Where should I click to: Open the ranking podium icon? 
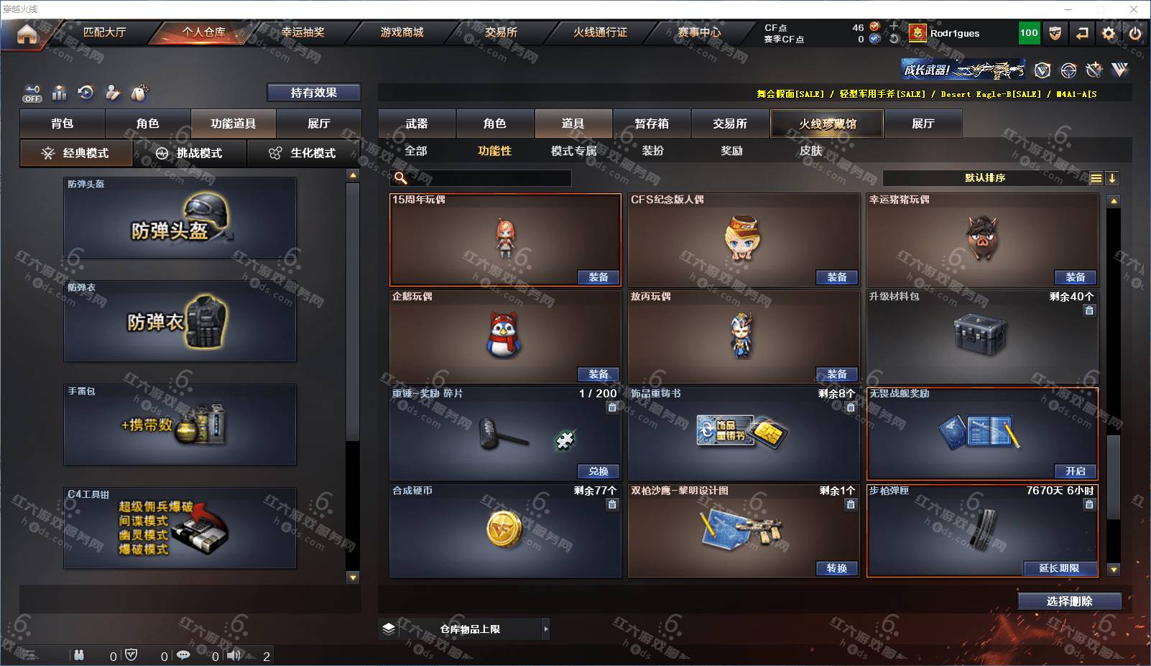(59, 93)
